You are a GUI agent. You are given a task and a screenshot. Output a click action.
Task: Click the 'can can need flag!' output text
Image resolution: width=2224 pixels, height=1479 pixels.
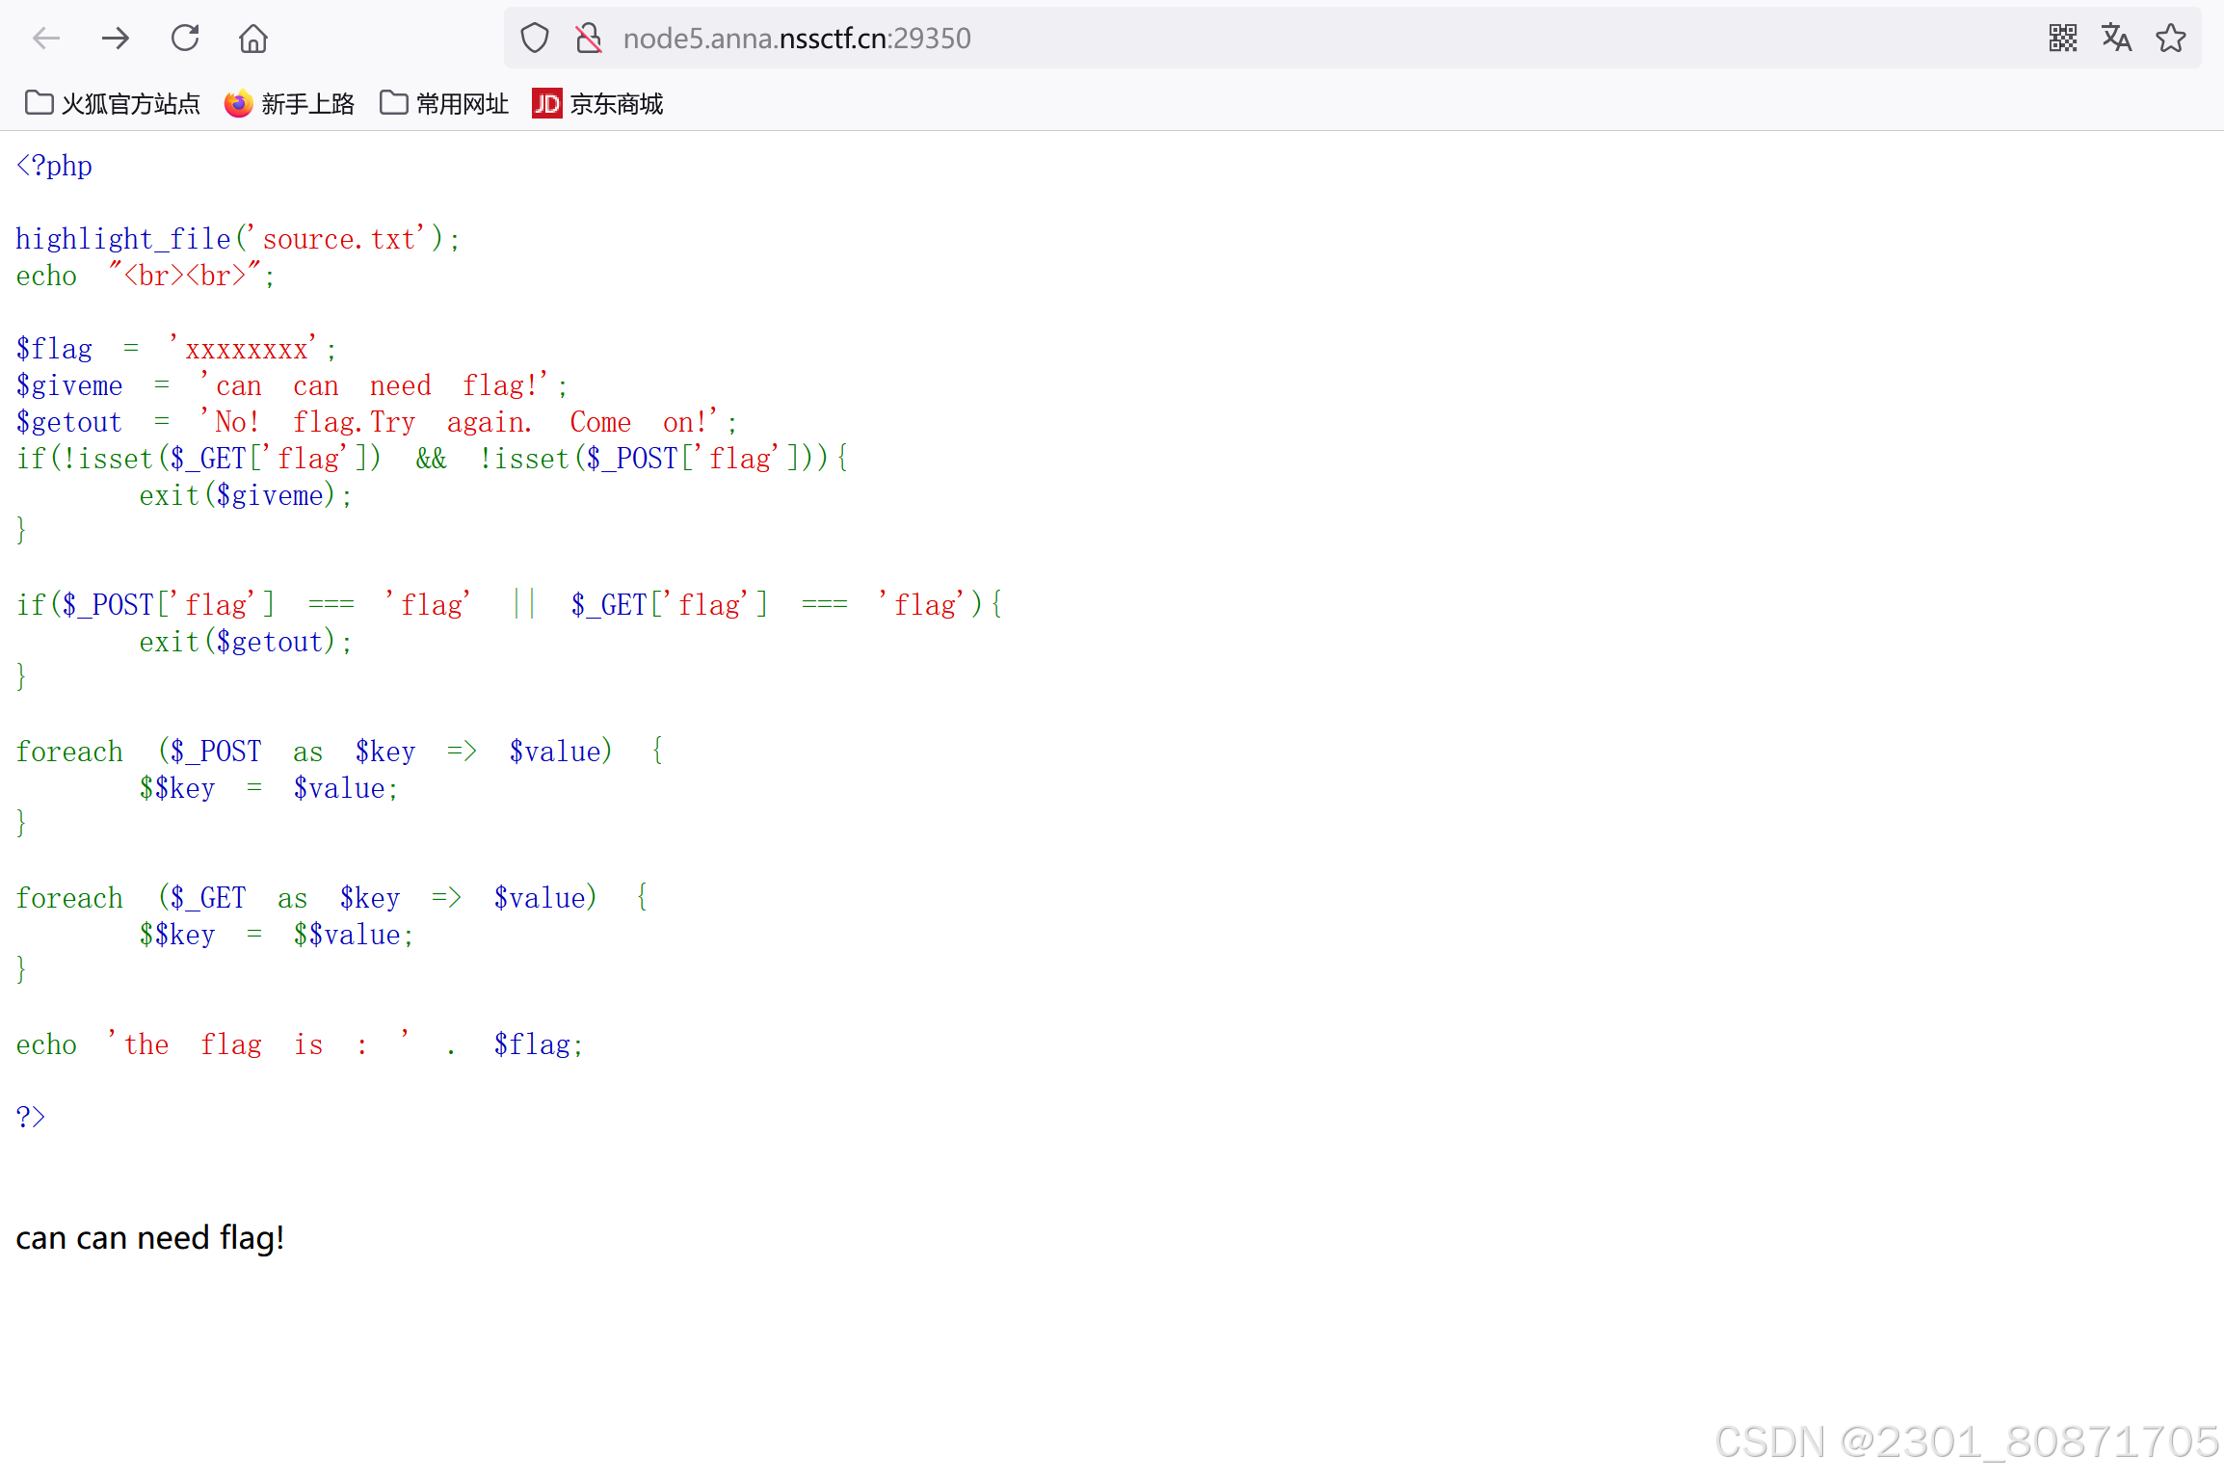[x=150, y=1237]
